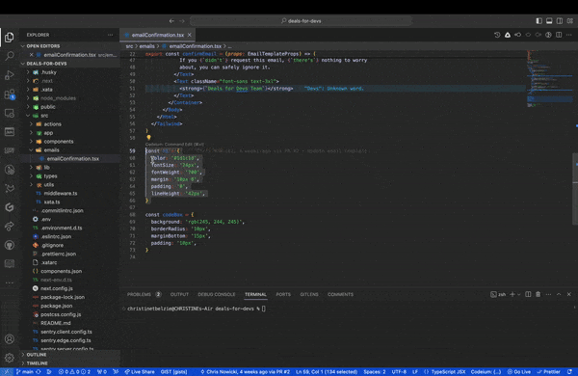This screenshot has height=376, width=578.
Task: Show additional views ellipsis in activity bar
Action: tap(10, 283)
